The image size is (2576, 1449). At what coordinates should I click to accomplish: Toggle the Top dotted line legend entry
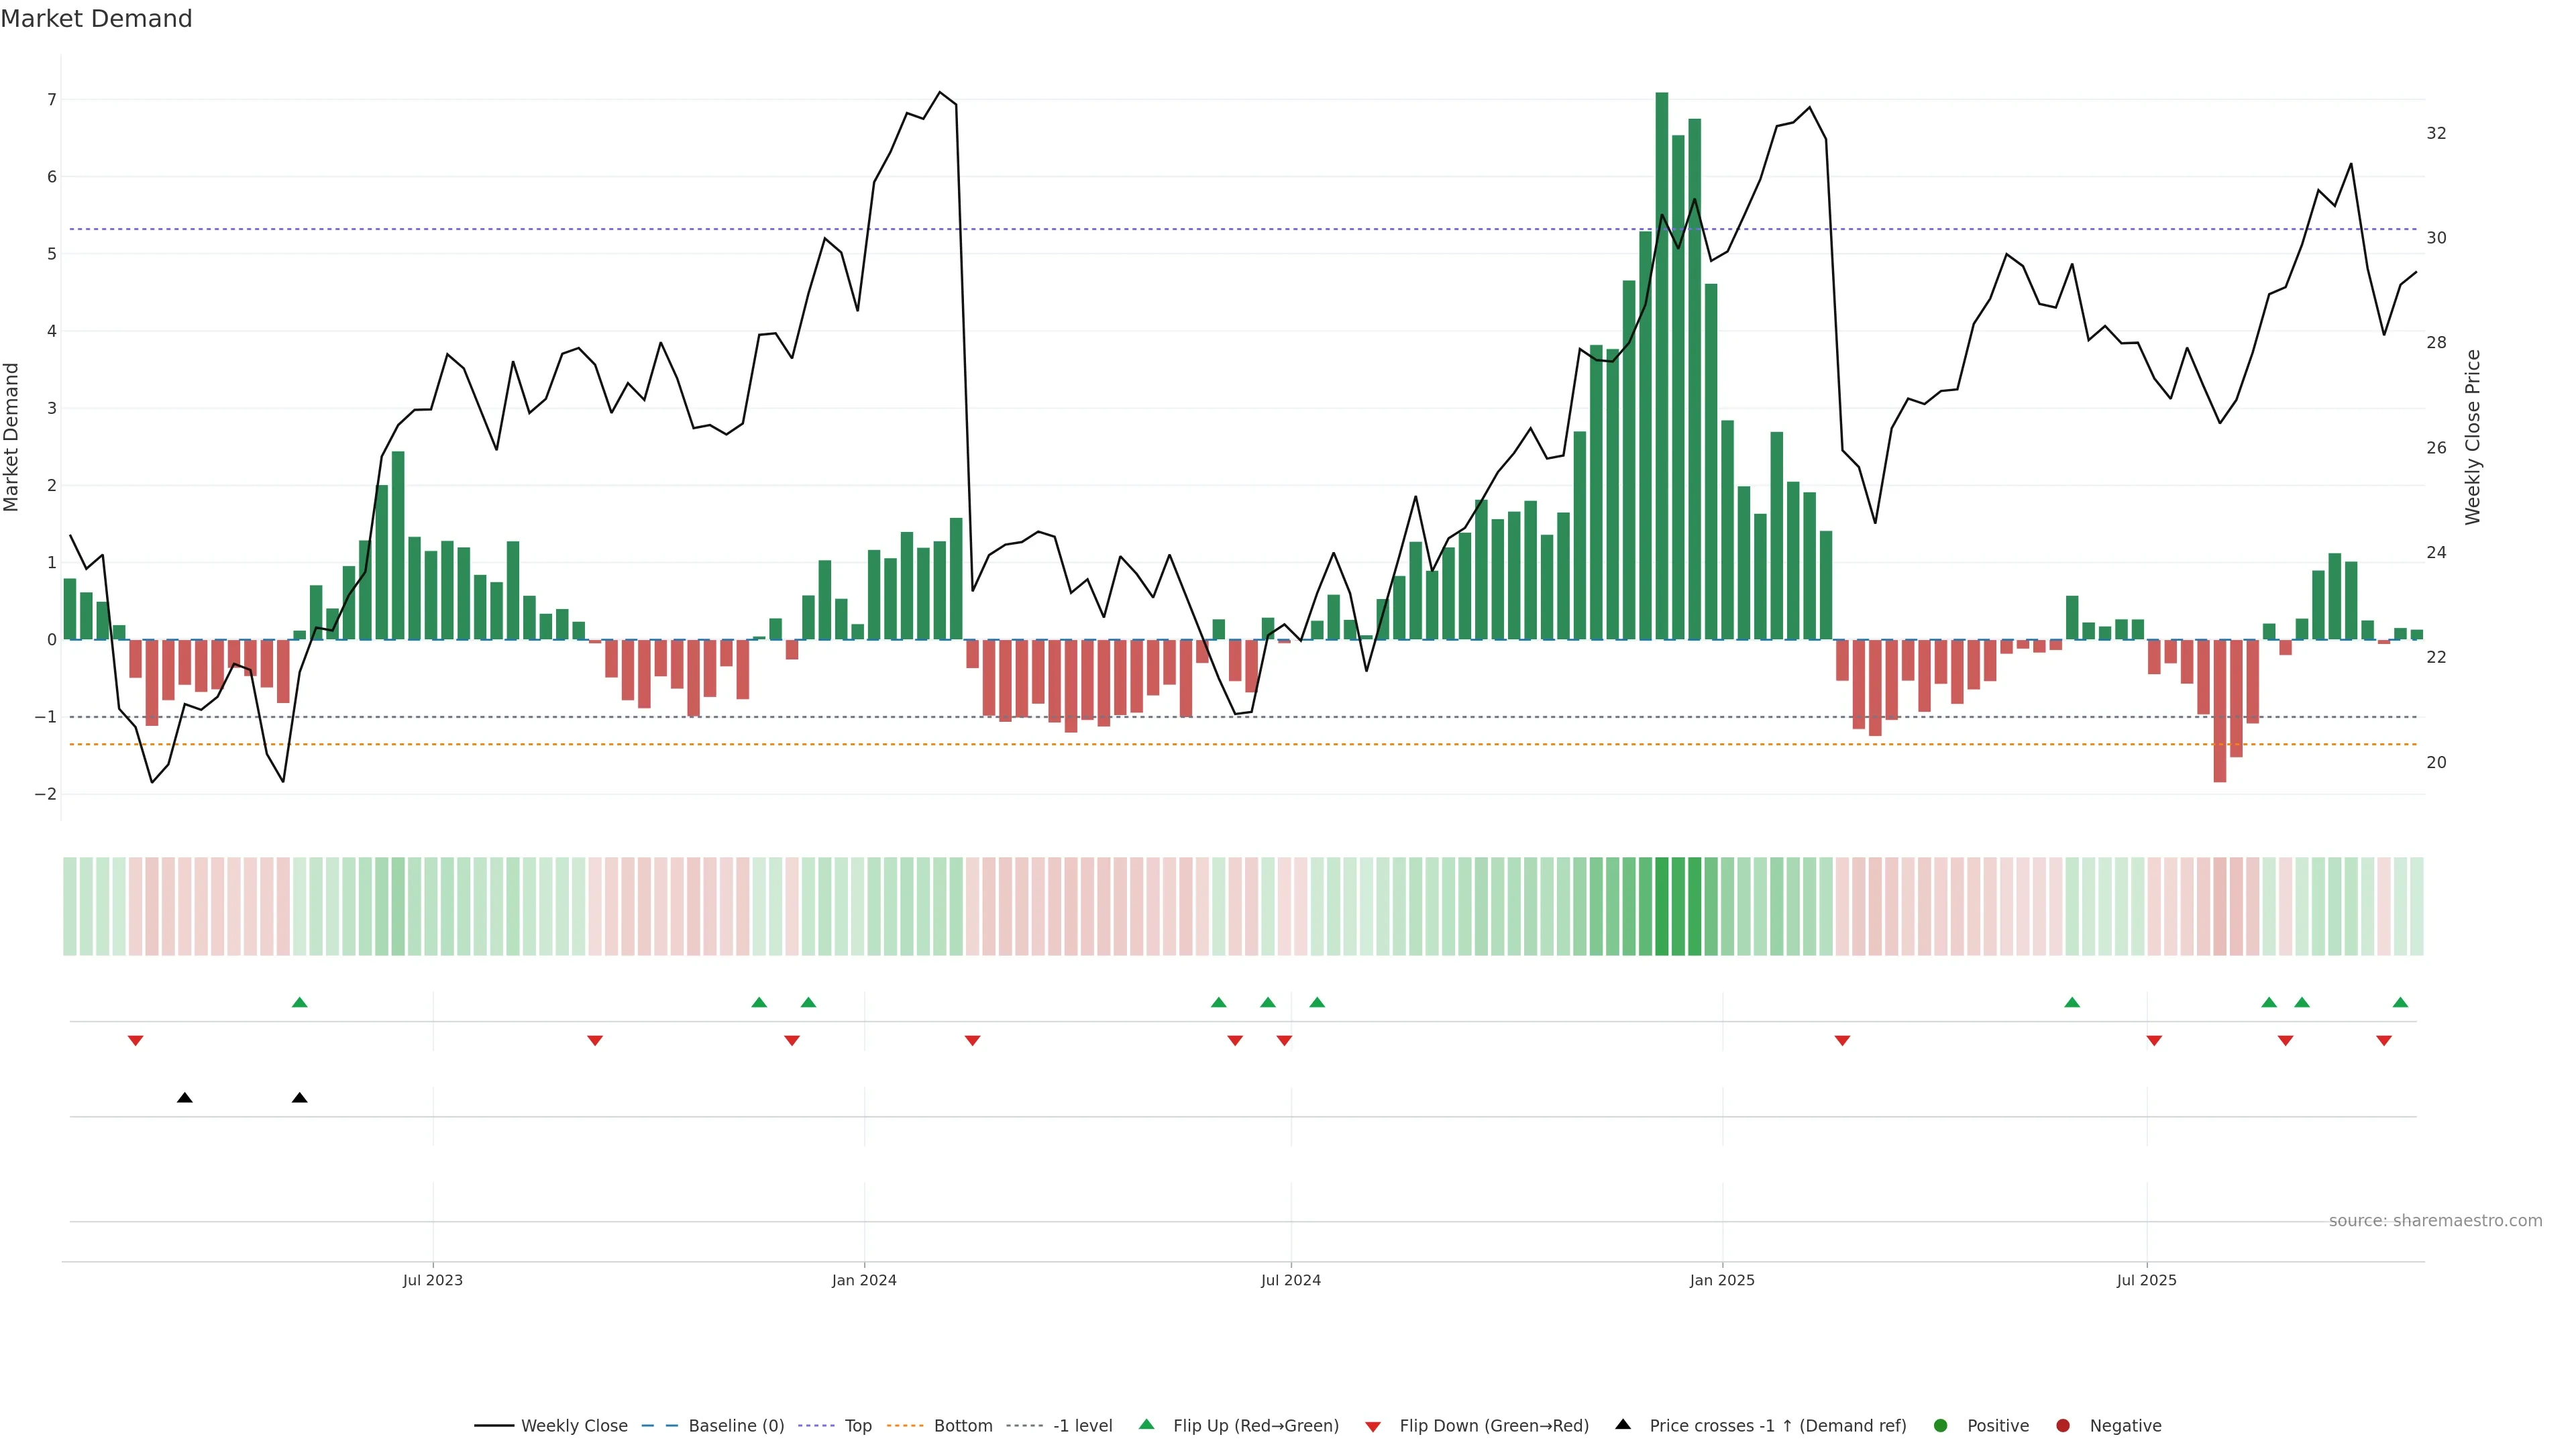click(857, 1425)
